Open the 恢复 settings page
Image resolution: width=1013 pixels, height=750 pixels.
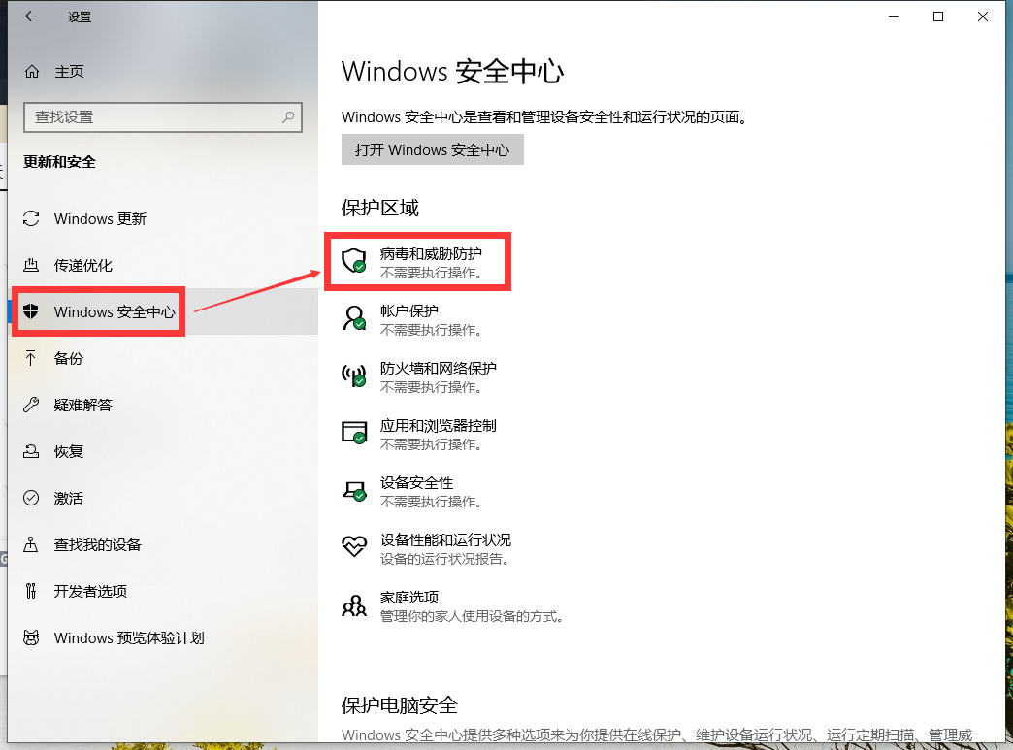pyautogui.click(x=163, y=451)
